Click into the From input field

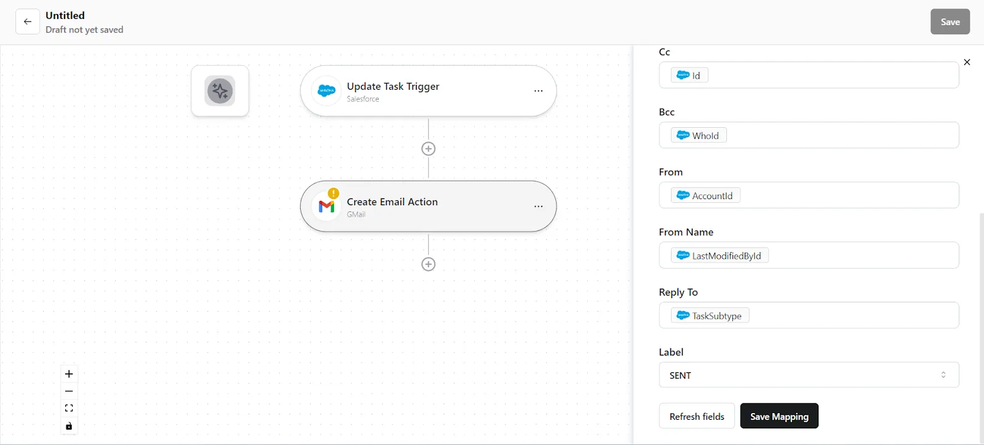pos(809,195)
